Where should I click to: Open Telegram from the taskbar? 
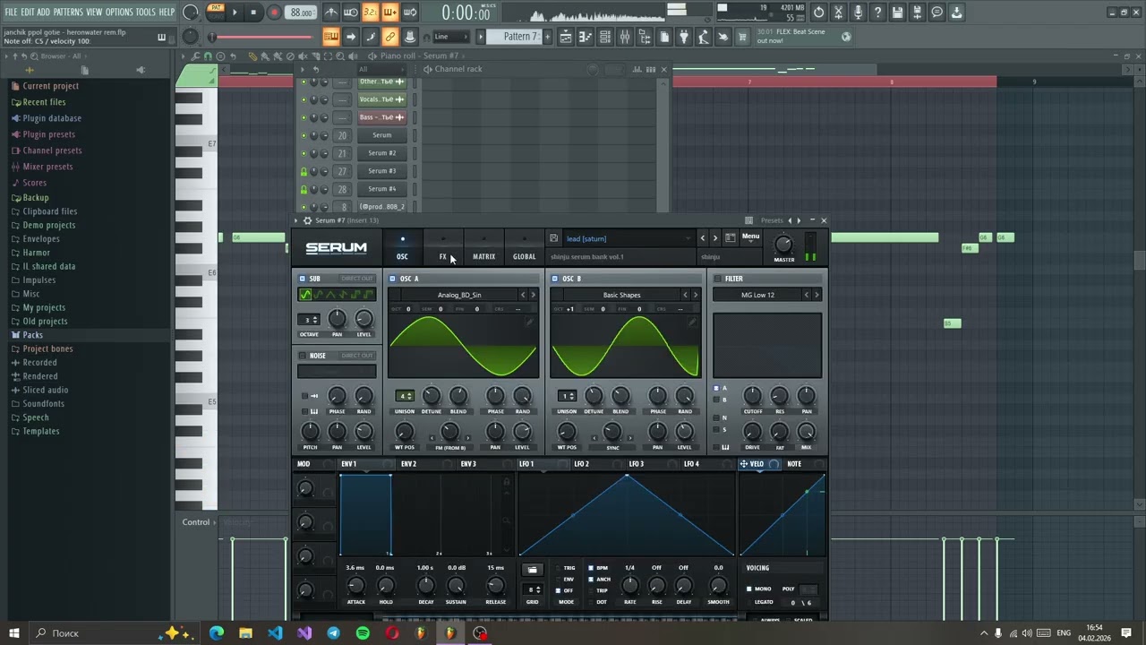click(333, 633)
